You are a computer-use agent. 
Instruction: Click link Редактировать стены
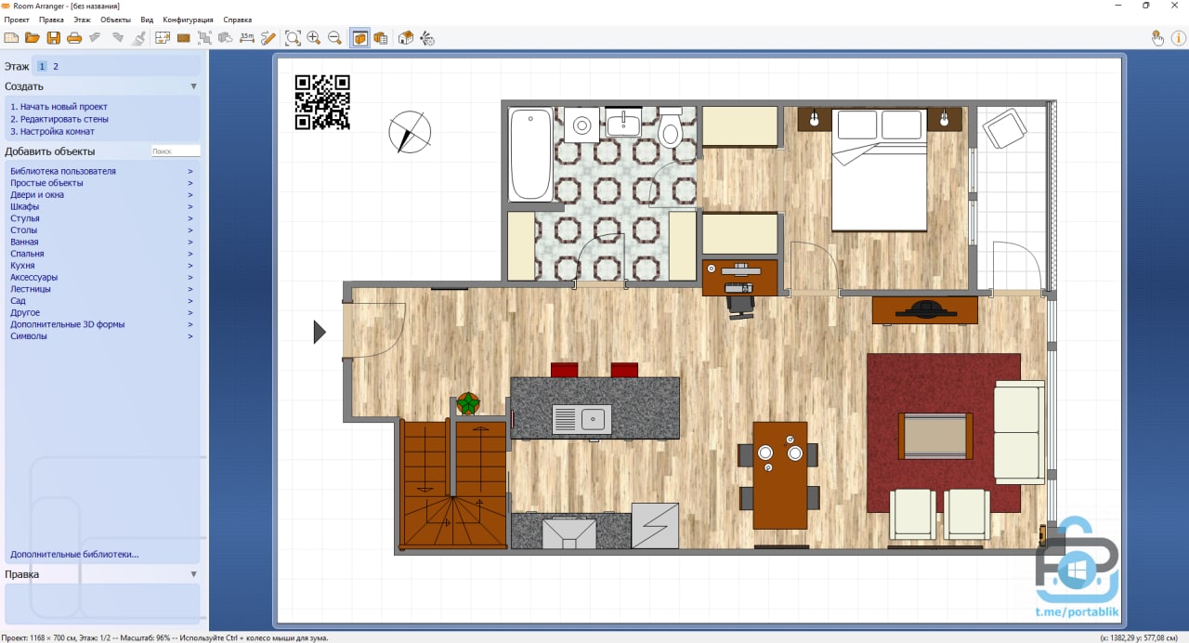[x=59, y=119]
